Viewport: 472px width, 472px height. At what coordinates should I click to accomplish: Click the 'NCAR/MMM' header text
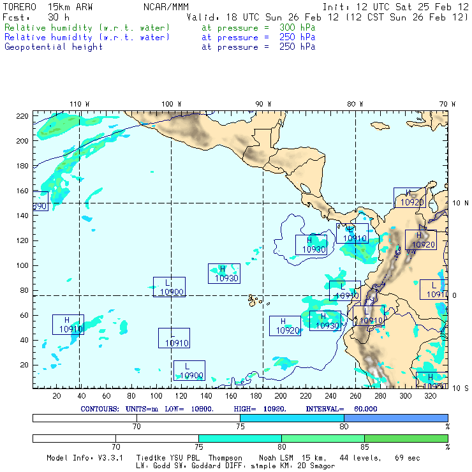[166, 7]
